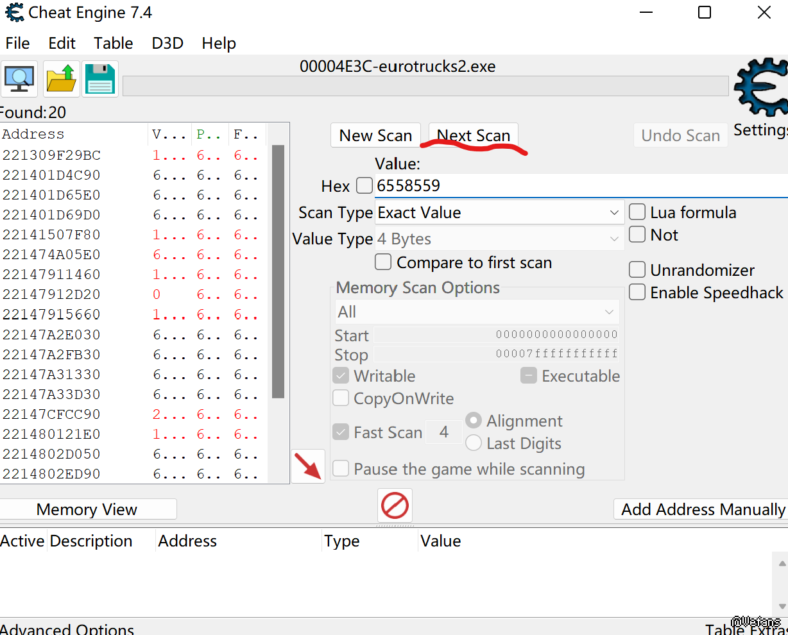Select the Last Digits radio button
Viewport: 788px width, 635px height.
coord(474,443)
